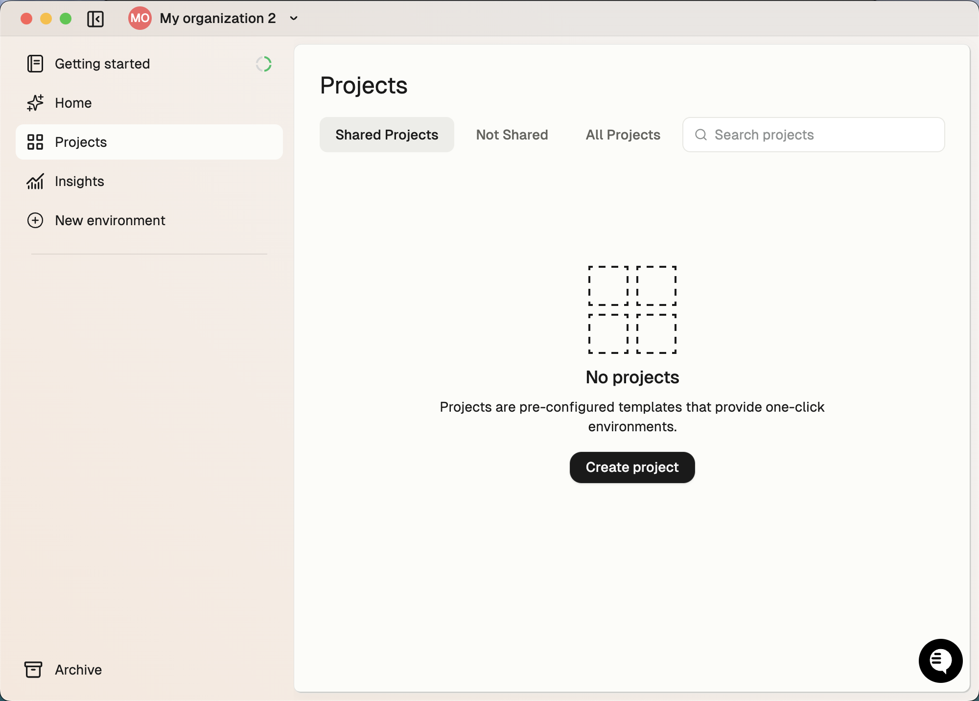Close the window with the red button
The image size is (979, 701).
[x=26, y=19]
